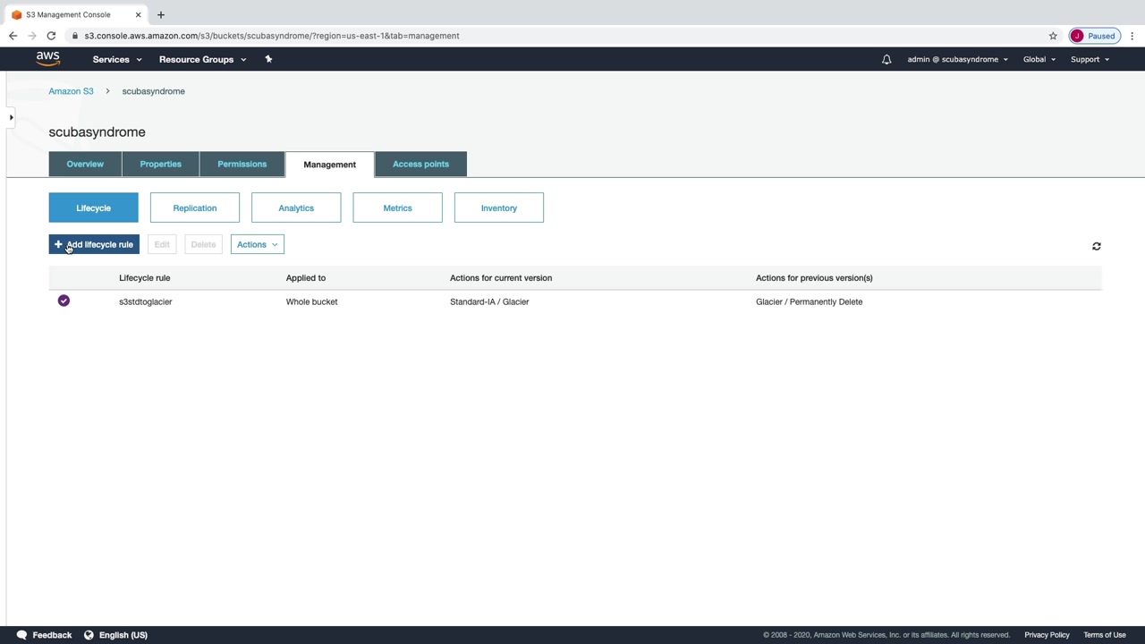Switch to the Properties tab

coord(161,164)
